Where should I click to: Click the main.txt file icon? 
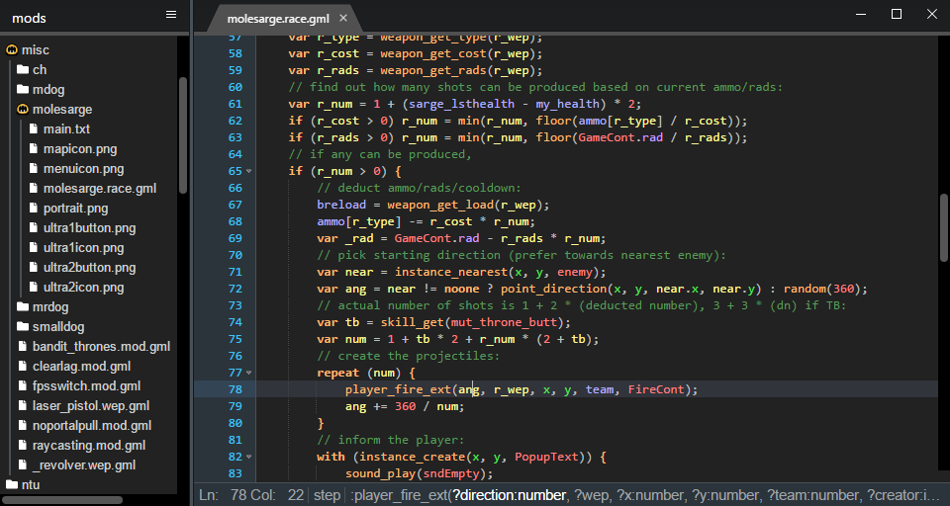pos(34,129)
